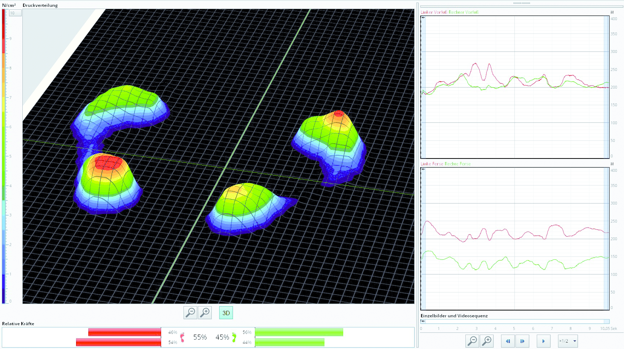Screen dimensions: 624x349
Task: Zoom in the 3D pressure distribution view
Action: (205, 313)
